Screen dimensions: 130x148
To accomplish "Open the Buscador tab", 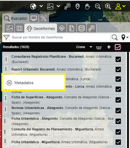I will click(16, 18).
